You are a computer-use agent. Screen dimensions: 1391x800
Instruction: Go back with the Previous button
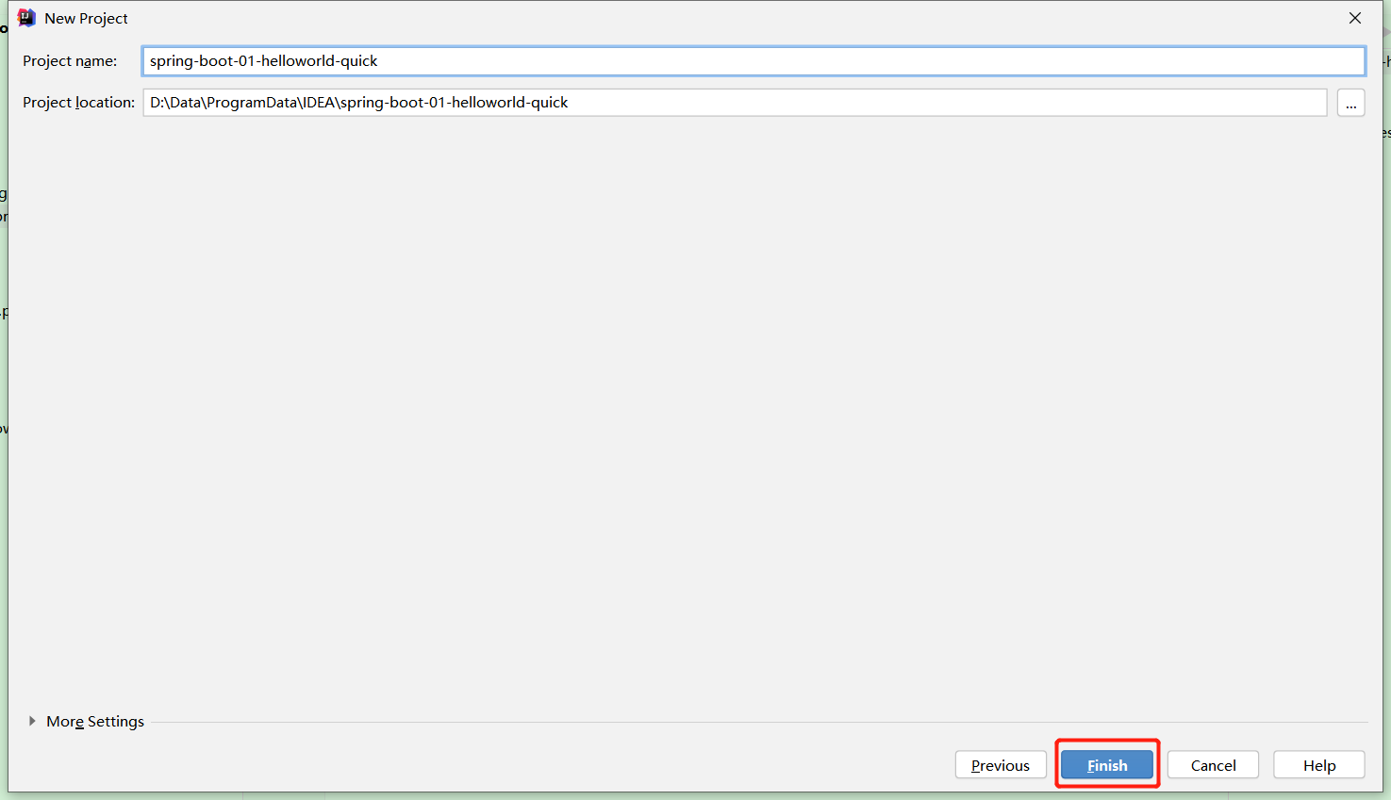(1001, 765)
